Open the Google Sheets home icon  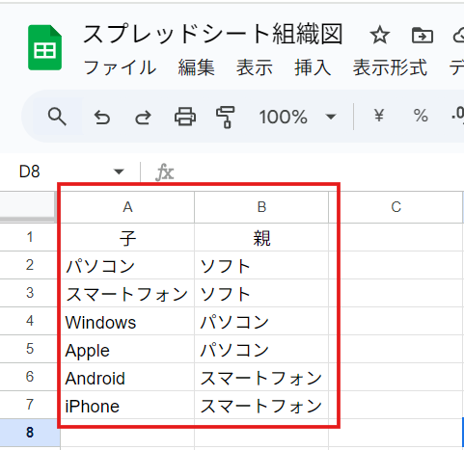44,47
